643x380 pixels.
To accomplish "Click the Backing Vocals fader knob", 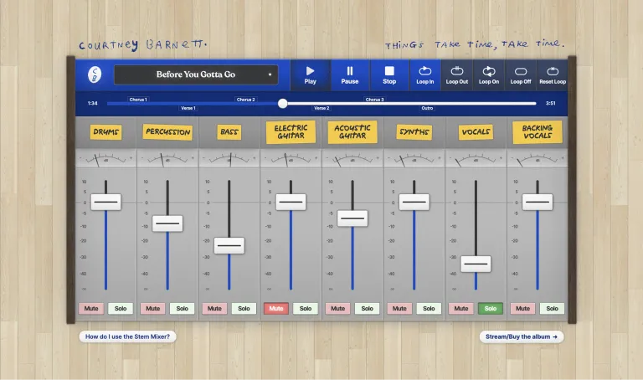I will point(538,202).
